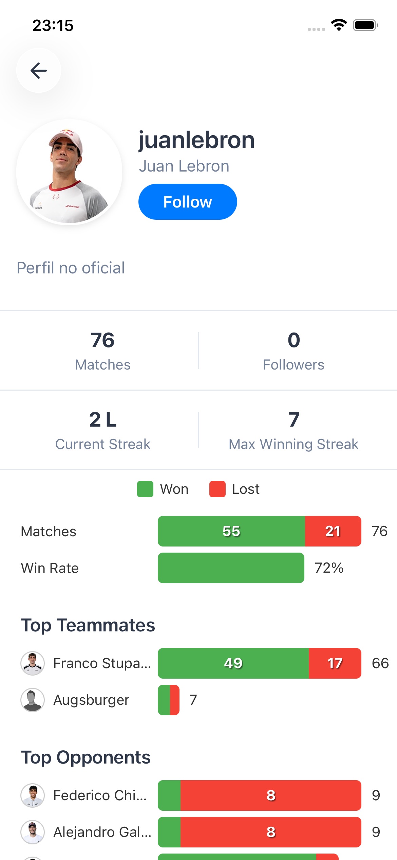Expand the Top Teammates section

(88, 624)
